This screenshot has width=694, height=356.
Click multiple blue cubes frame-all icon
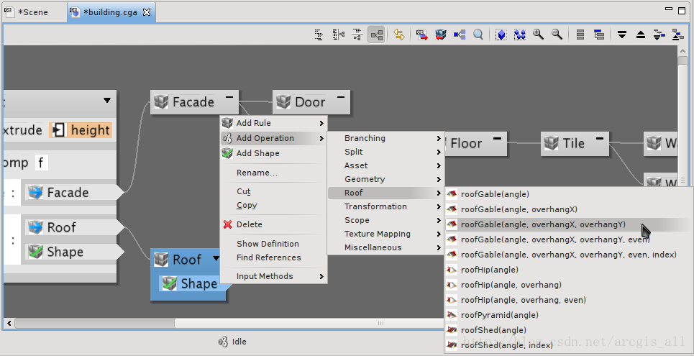pyautogui.click(x=520, y=35)
